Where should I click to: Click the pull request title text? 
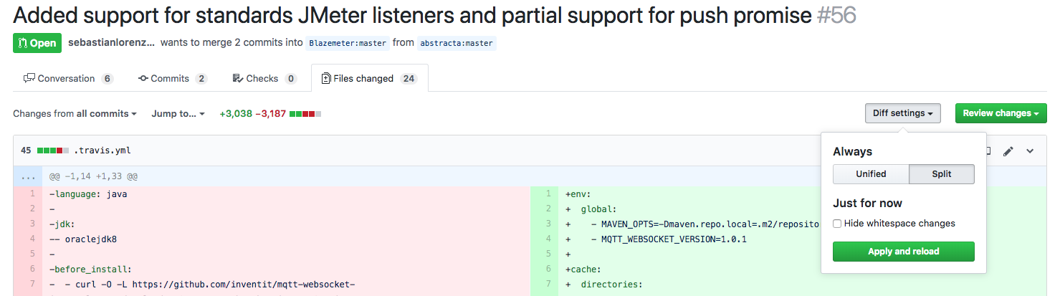(x=412, y=15)
